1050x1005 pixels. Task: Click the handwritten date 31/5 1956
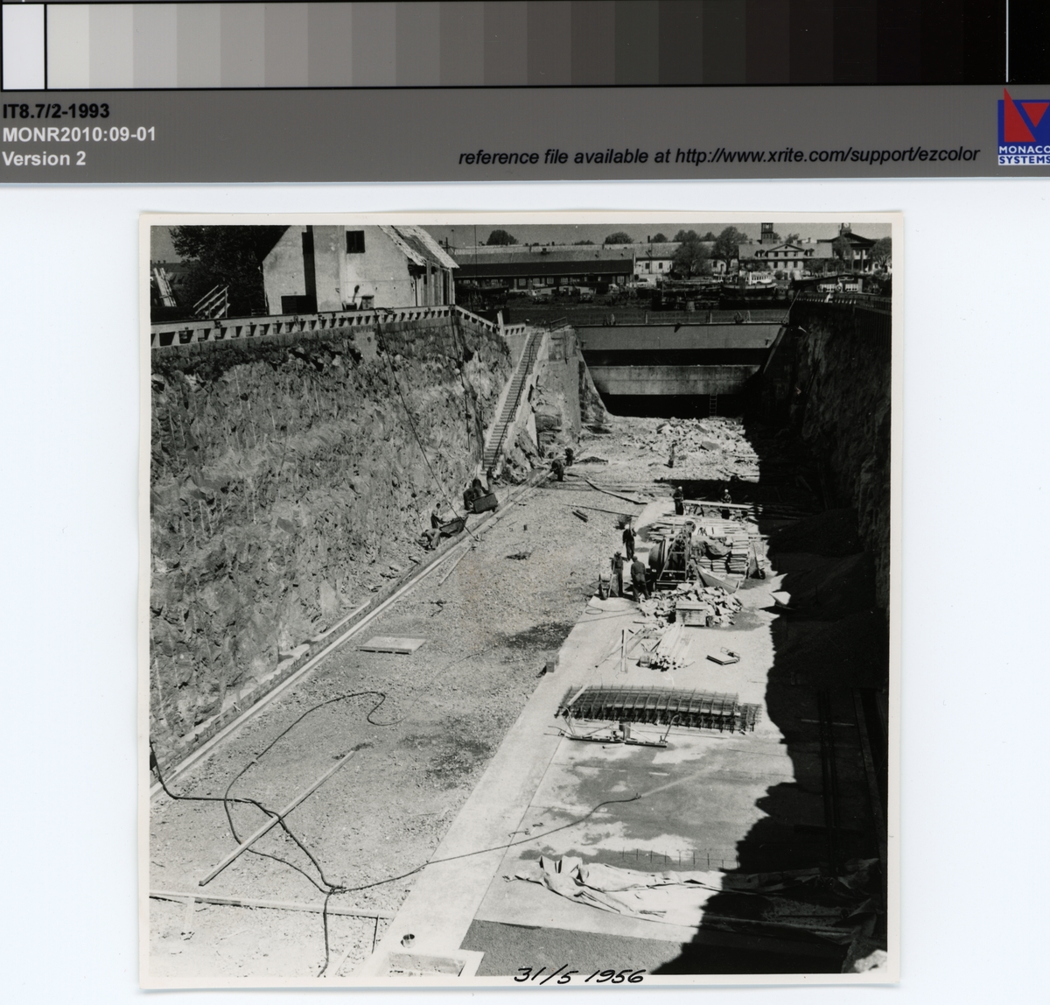coord(579,975)
